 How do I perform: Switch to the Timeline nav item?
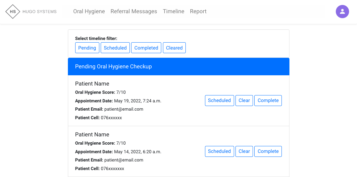click(x=173, y=12)
